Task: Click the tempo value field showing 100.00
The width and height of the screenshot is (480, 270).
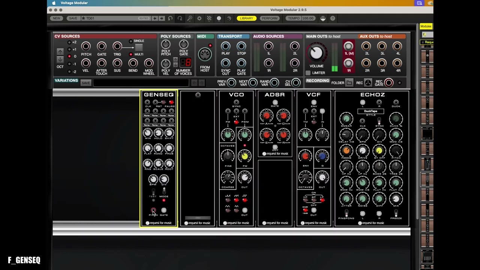Action: (x=308, y=18)
